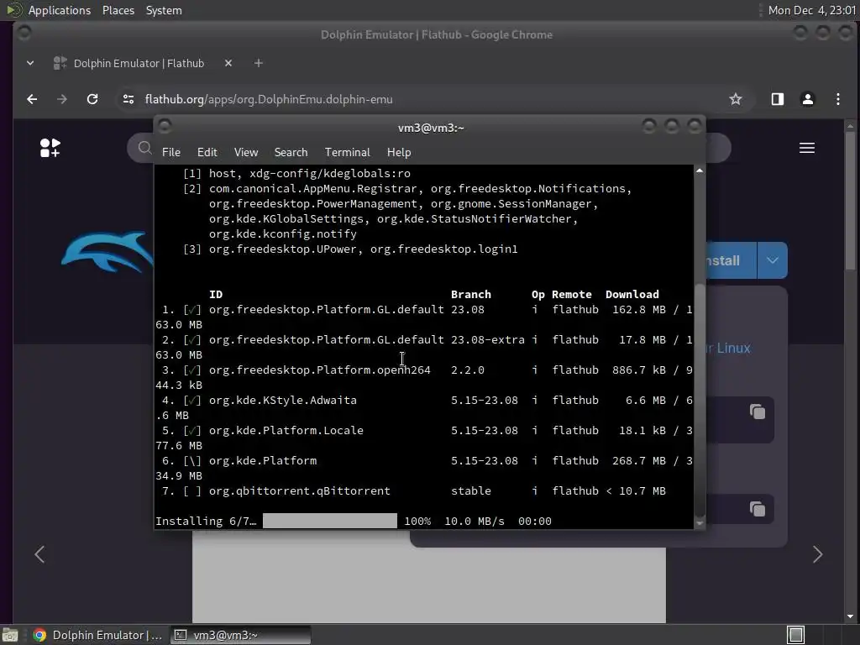Open the terminal Terminal menu
Screen dimensions: 860x645
(347, 152)
